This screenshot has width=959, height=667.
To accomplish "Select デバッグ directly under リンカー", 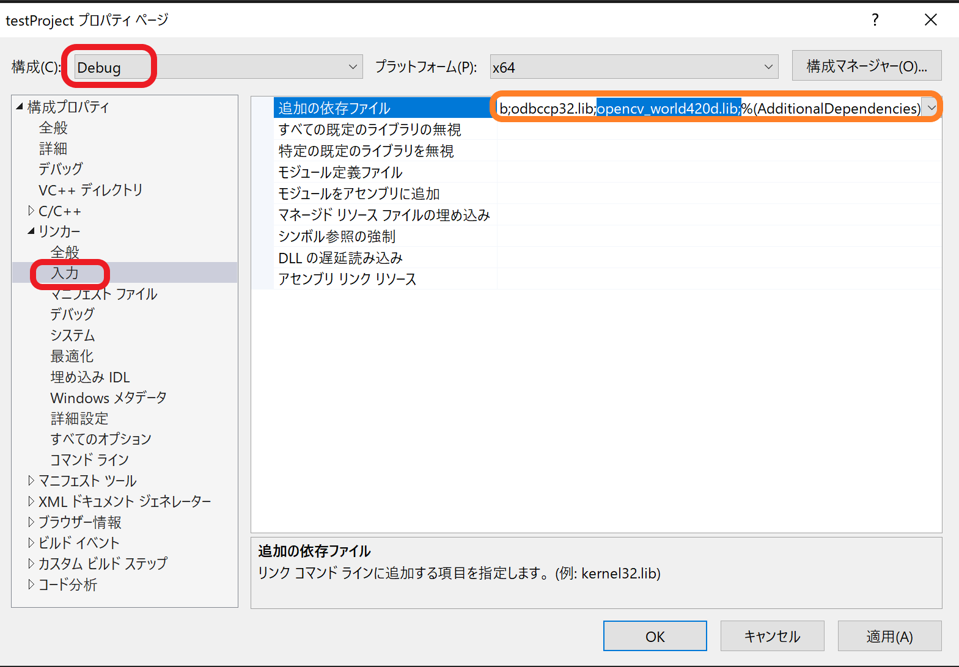I will 72,314.
